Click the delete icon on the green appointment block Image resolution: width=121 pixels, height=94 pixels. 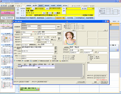pos(38,89)
